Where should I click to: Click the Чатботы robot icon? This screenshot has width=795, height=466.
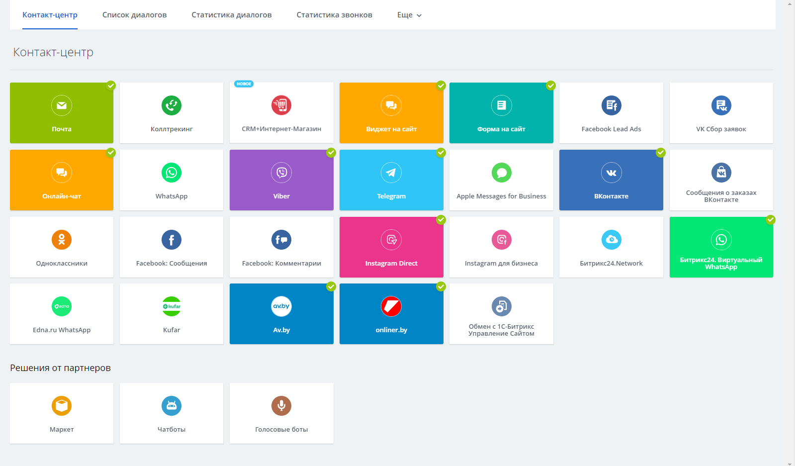click(172, 406)
